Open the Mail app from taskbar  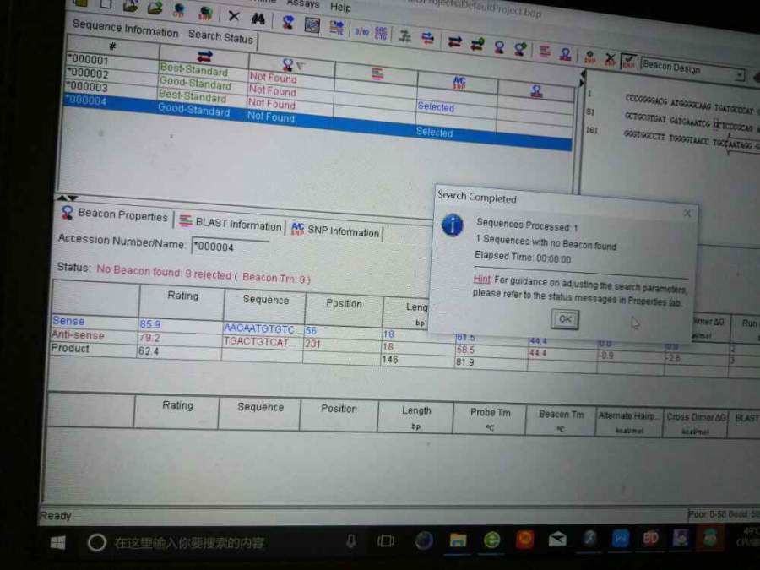coord(557,539)
